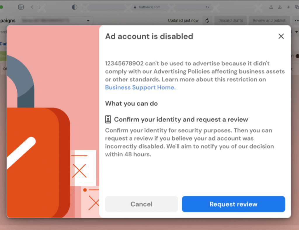Click the refresh icon beside Updated just now
The height and width of the screenshot is (230, 299).
pyautogui.click(x=207, y=20)
